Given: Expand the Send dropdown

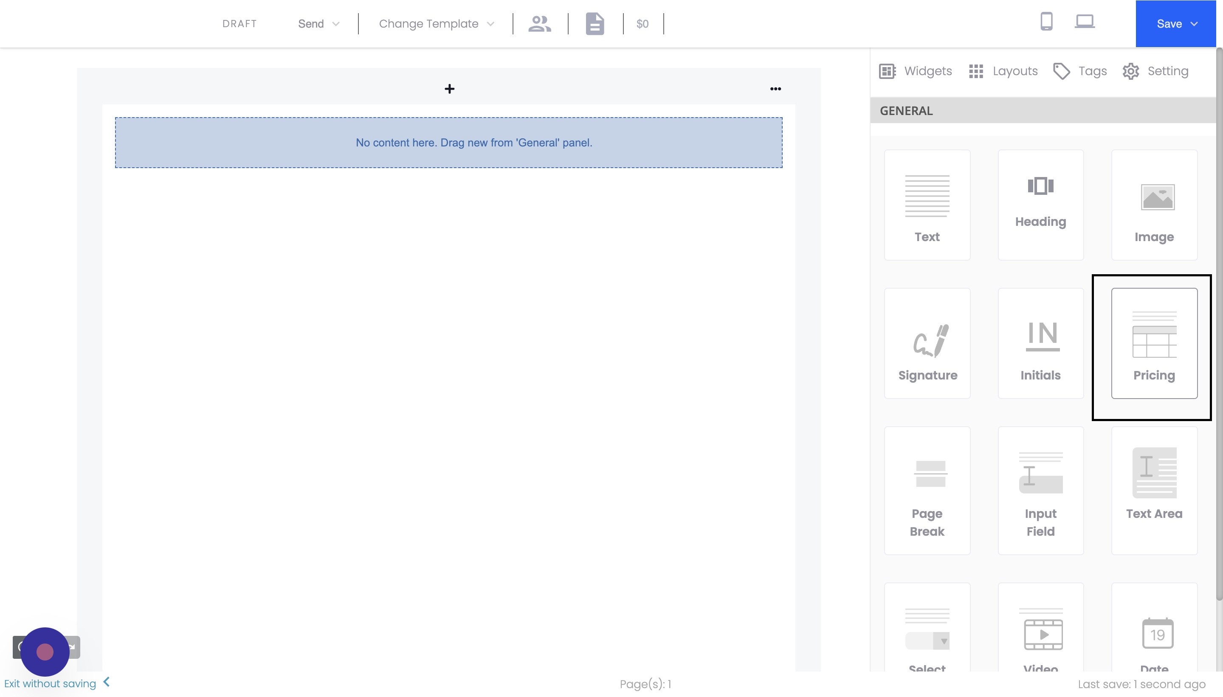Looking at the screenshot, I should pos(318,23).
